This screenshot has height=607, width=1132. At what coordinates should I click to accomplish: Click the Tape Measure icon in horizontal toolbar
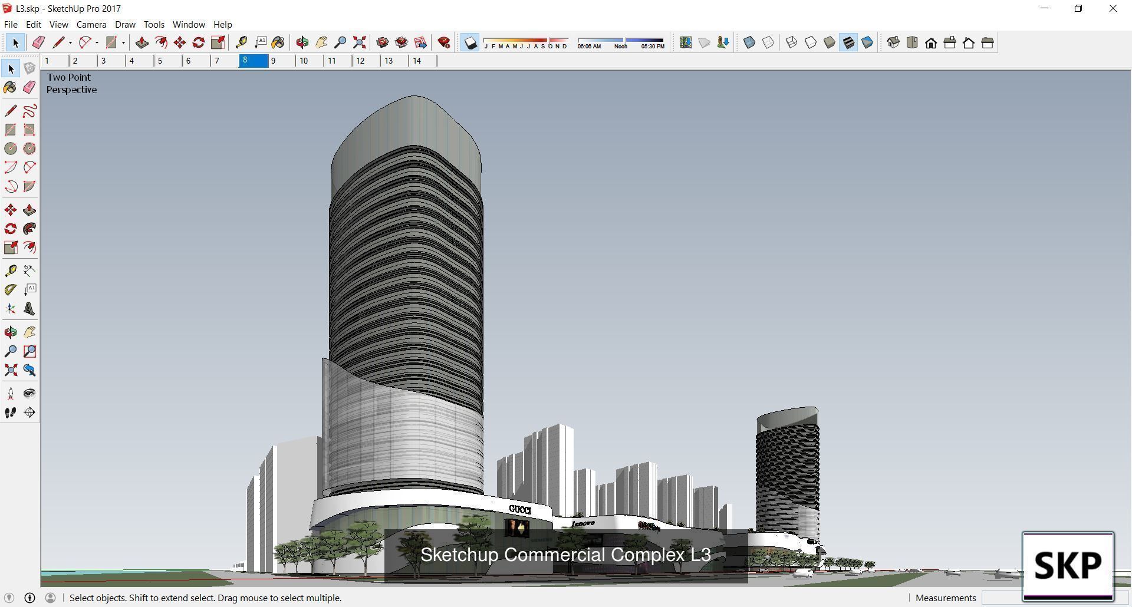click(x=241, y=42)
